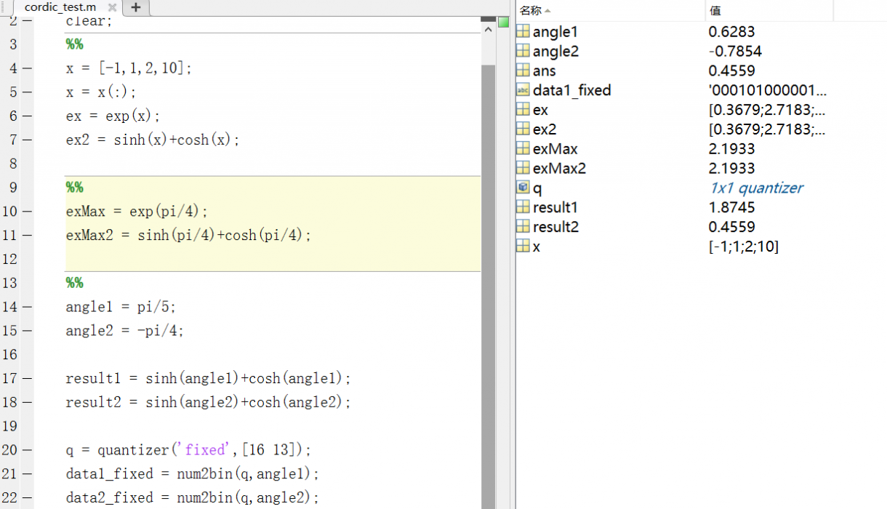The width and height of the screenshot is (887, 509).
Task: Toggle breakpoint dash on line 17
Action: tap(27, 378)
